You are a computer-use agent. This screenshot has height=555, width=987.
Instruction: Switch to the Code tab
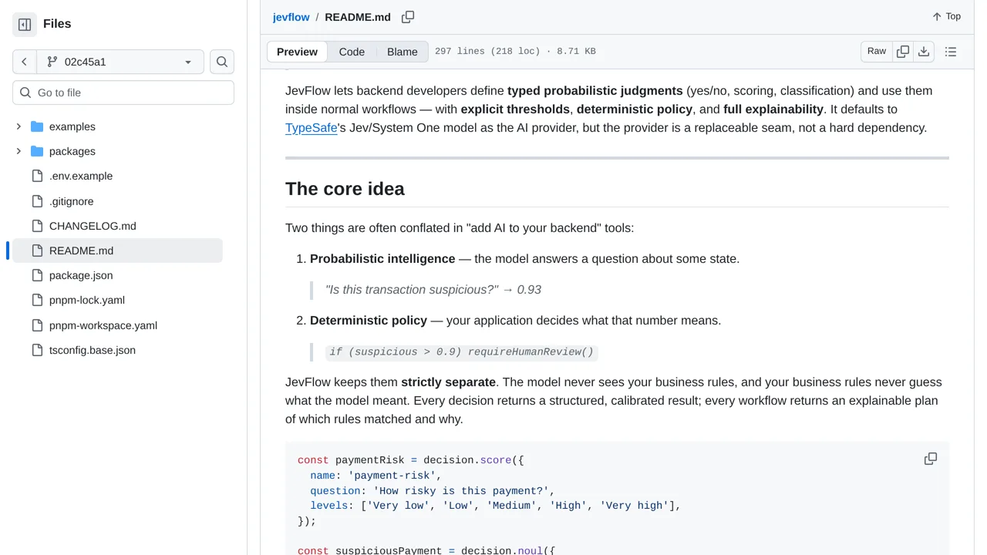point(352,52)
